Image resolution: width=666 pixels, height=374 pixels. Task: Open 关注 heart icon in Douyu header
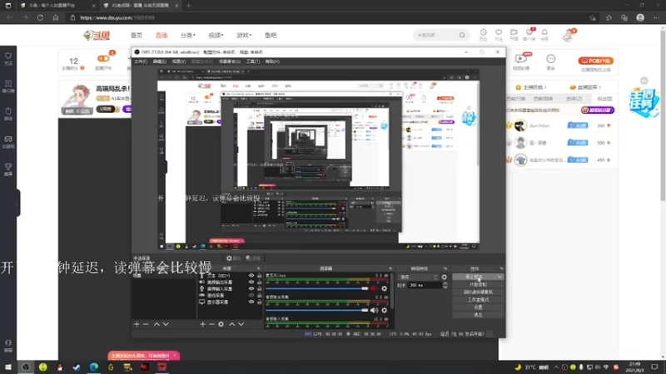pos(499,34)
